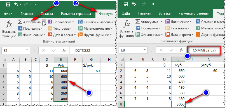Open Файл tab in right window

coord(126,14)
